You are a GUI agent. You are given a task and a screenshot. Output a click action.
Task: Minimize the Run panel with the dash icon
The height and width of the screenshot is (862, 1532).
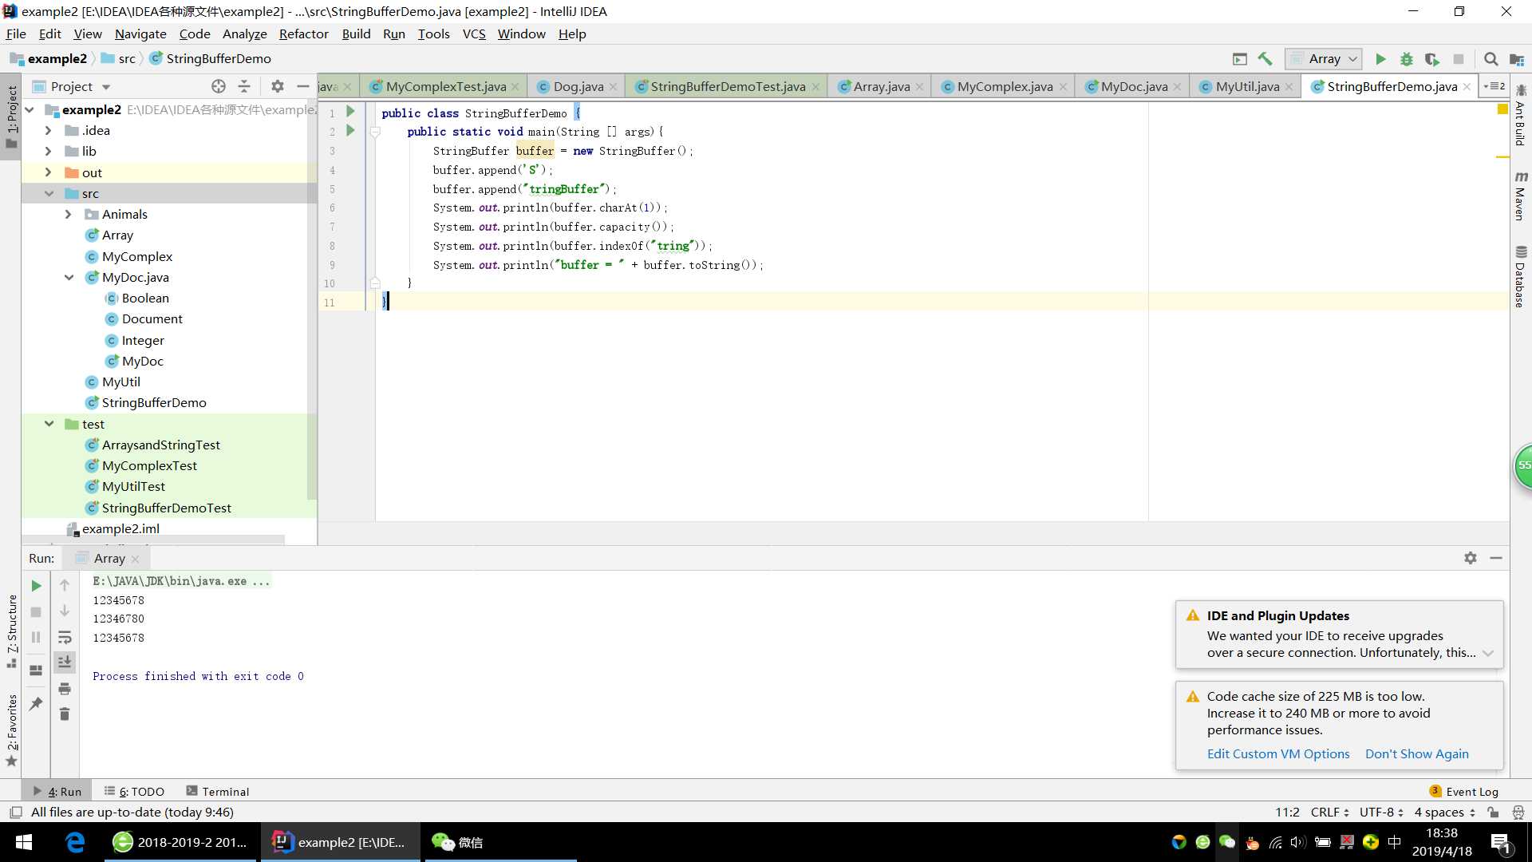(1496, 558)
